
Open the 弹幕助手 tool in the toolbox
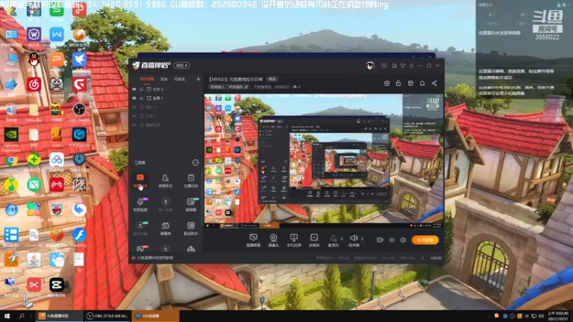(x=140, y=181)
